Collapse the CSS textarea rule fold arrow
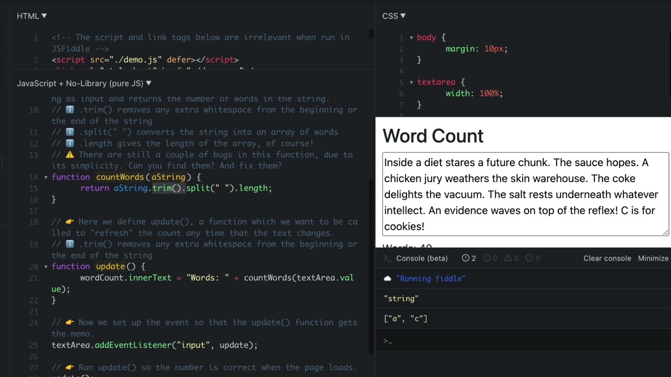 click(411, 82)
